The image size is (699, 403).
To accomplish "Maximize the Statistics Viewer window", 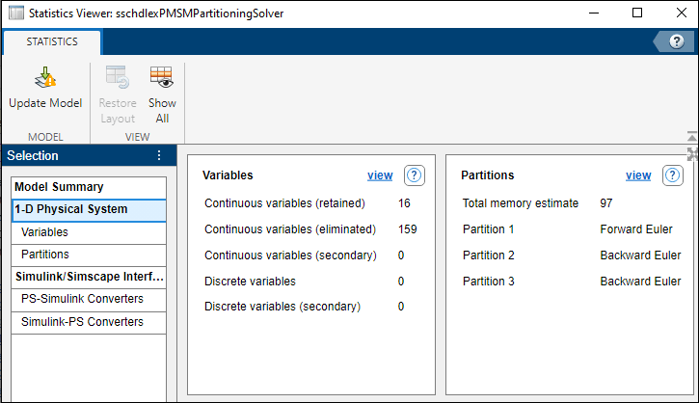I will point(637,13).
